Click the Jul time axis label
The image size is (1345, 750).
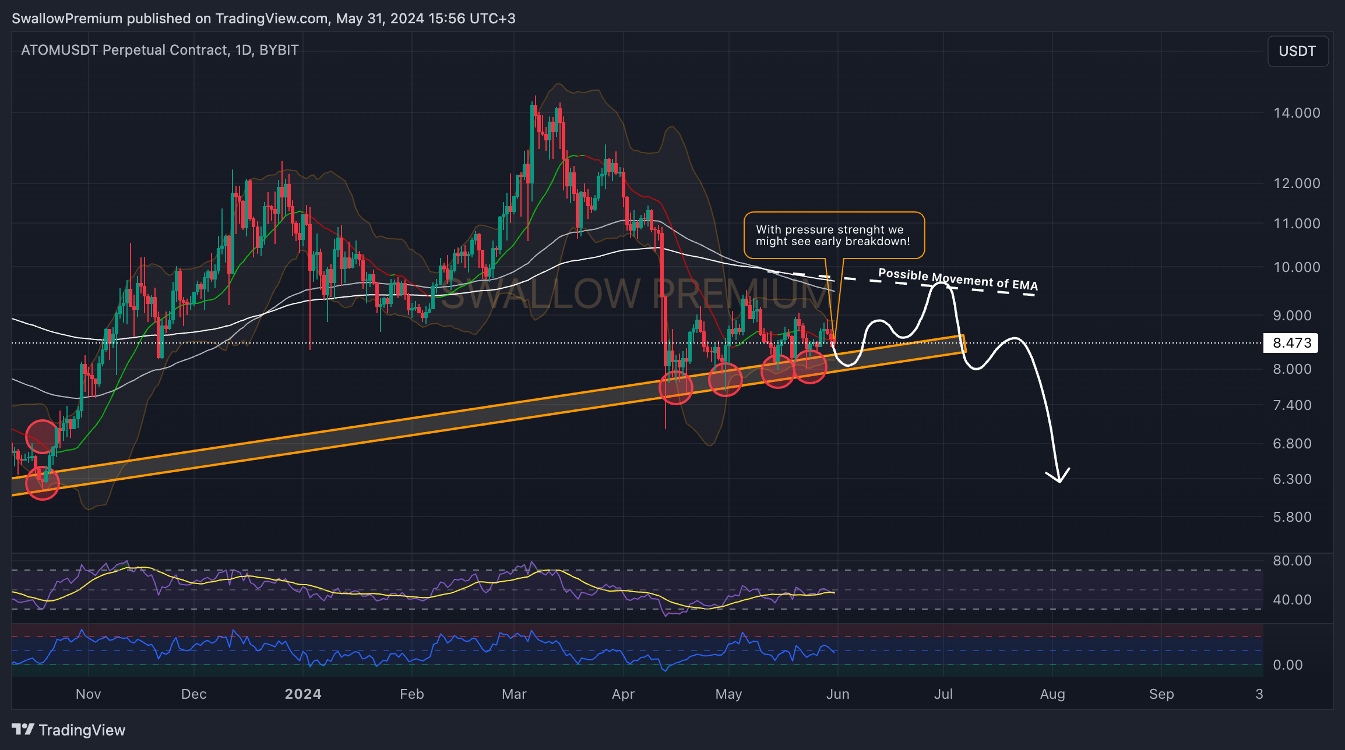(x=943, y=694)
